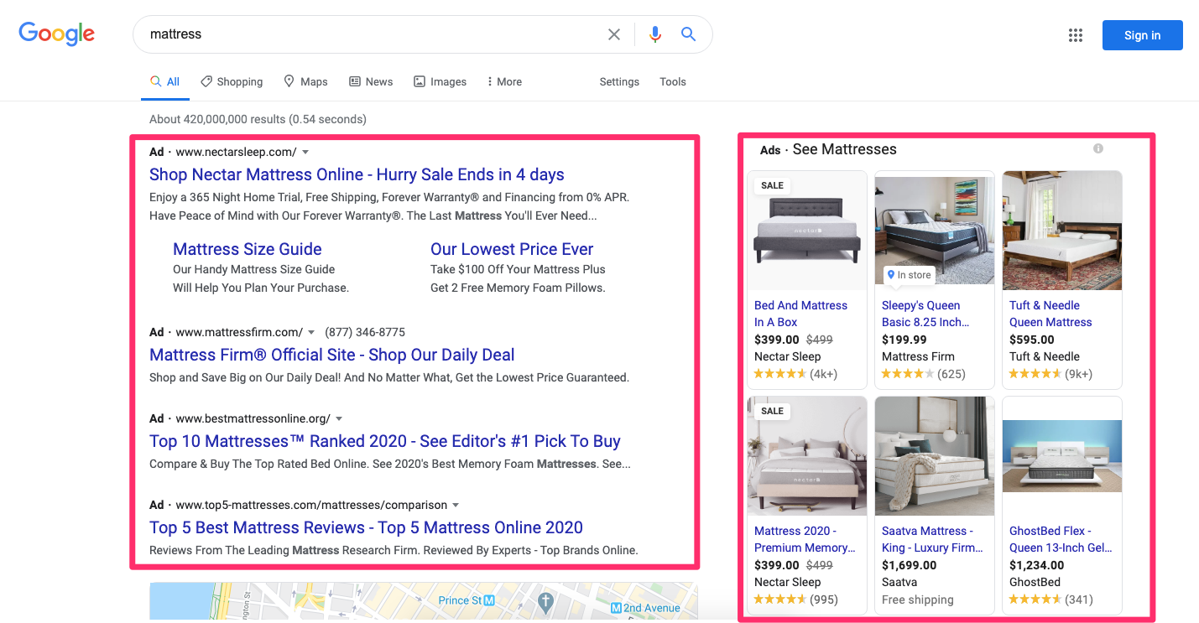1199x623 pixels.
Task: Click the $1,234.00 GhostBed price
Action: tap(1037, 565)
